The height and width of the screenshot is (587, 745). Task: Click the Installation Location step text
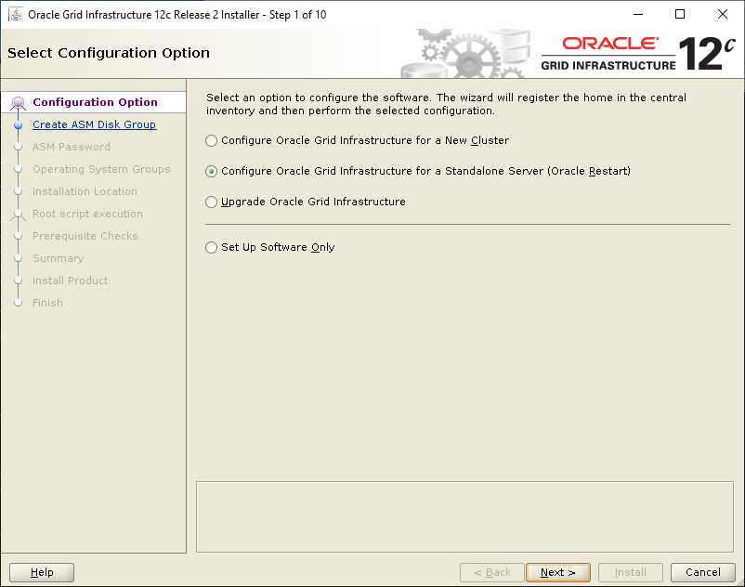(x=85, y=191)
